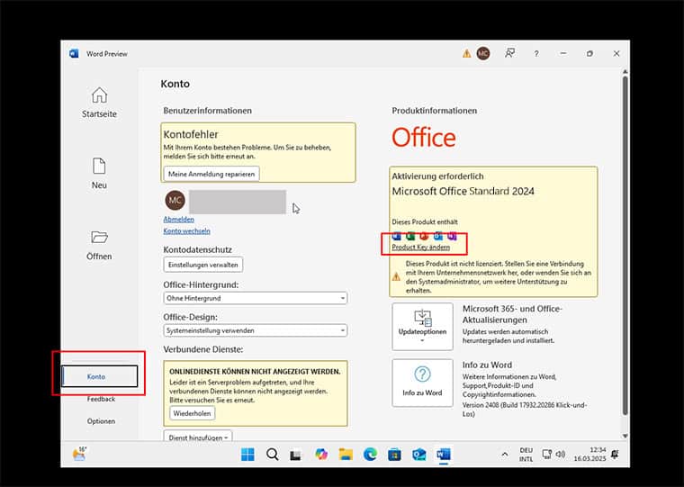The height and width of the screenshot is (487, 684).
Task: Open the Office-Hintergrund dropdown
Action: click(x=255, y=298)
